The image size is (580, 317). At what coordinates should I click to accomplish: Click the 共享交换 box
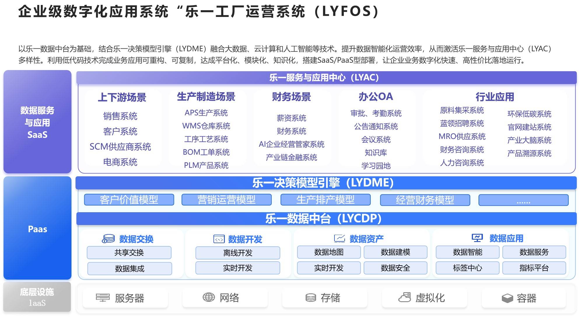click(x=129, y=252)
